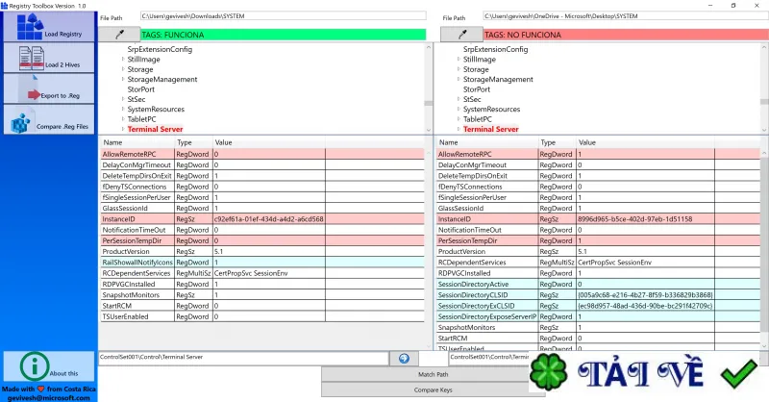Viewport: 769px width, 402px height.
Task: Click the left File Path input field
Action: pyautogui.click(x=283, y=16)
